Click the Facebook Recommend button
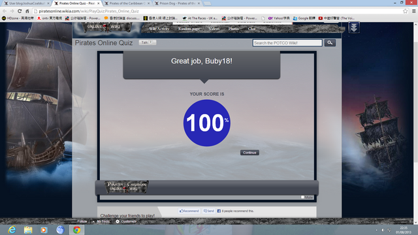The height and width of the screenshot is (235, 418). point(189,211)
